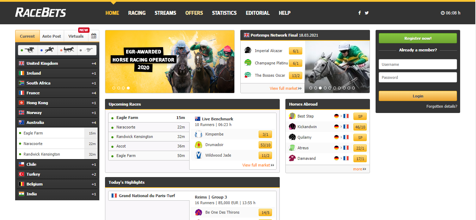This screenshot has height=220, width=476.
Task: Expand Chile races in sidebar
Action: click(57, 164)
